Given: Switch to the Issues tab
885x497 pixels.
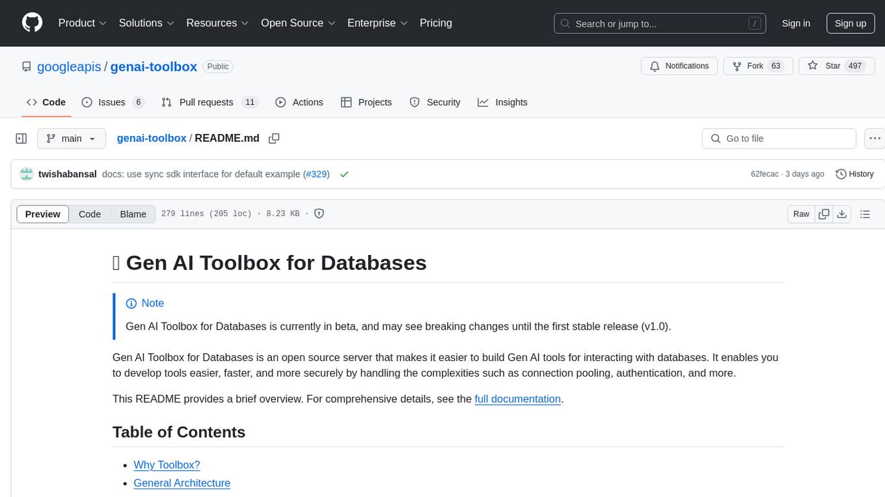Looking at the screenshot, I should (x=113, y=102).
